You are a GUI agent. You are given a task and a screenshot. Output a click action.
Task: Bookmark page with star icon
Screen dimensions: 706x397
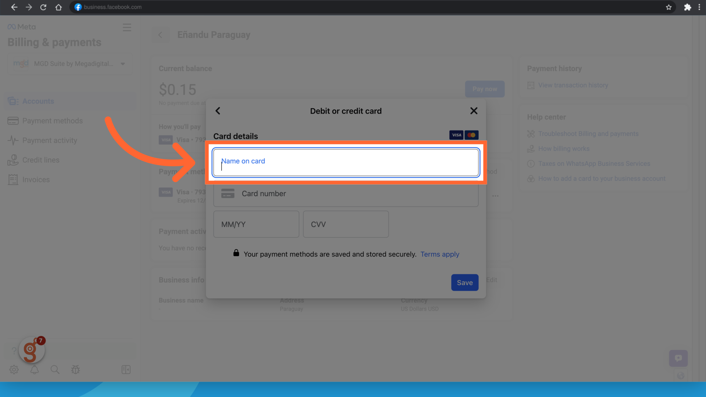[668, 7]
